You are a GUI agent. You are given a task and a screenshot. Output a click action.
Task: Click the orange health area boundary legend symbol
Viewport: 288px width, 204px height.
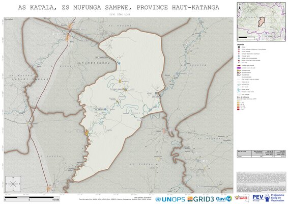click(x=239, y=66)
